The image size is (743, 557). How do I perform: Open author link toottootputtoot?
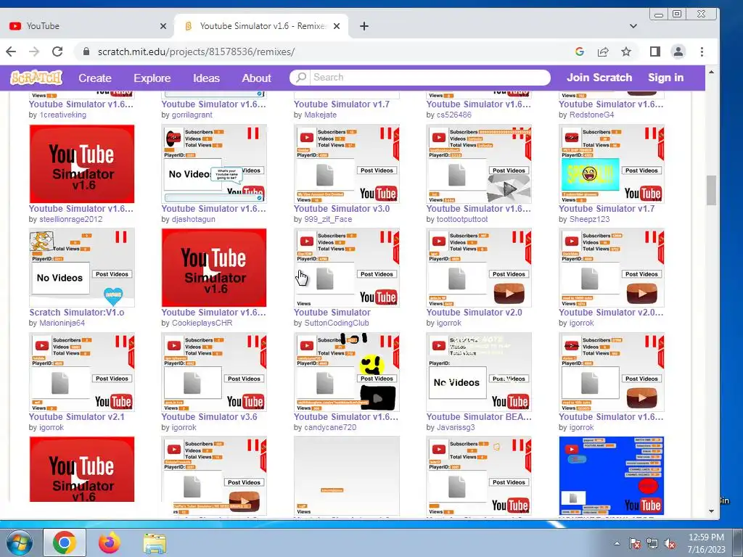pos(462,219)
